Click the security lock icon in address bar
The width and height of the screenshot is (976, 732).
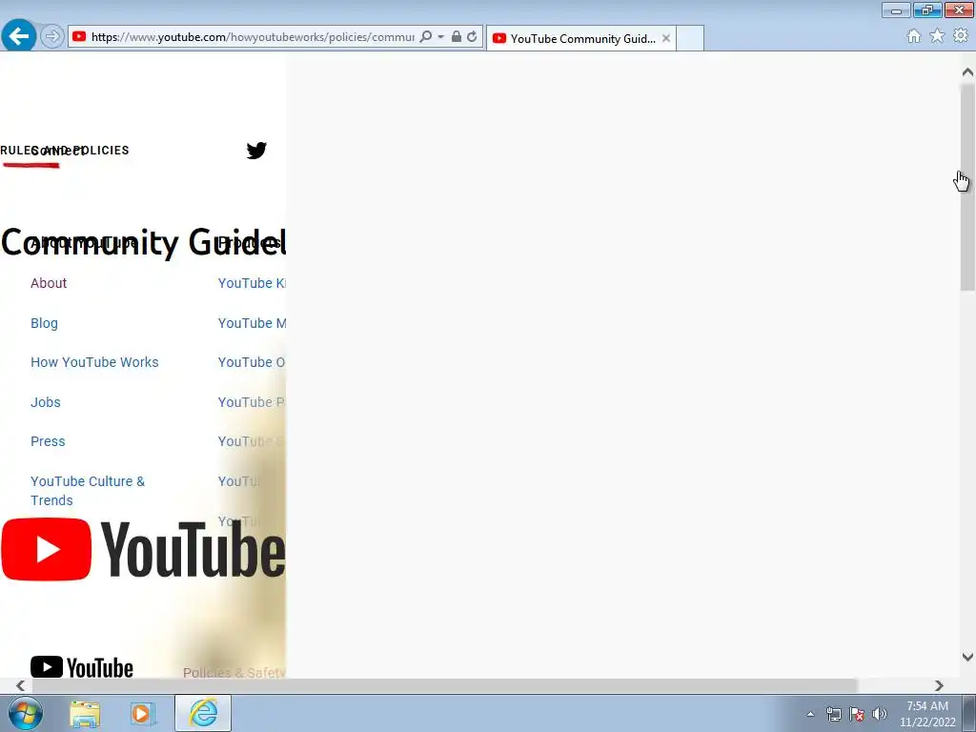(x=457, y=37)
